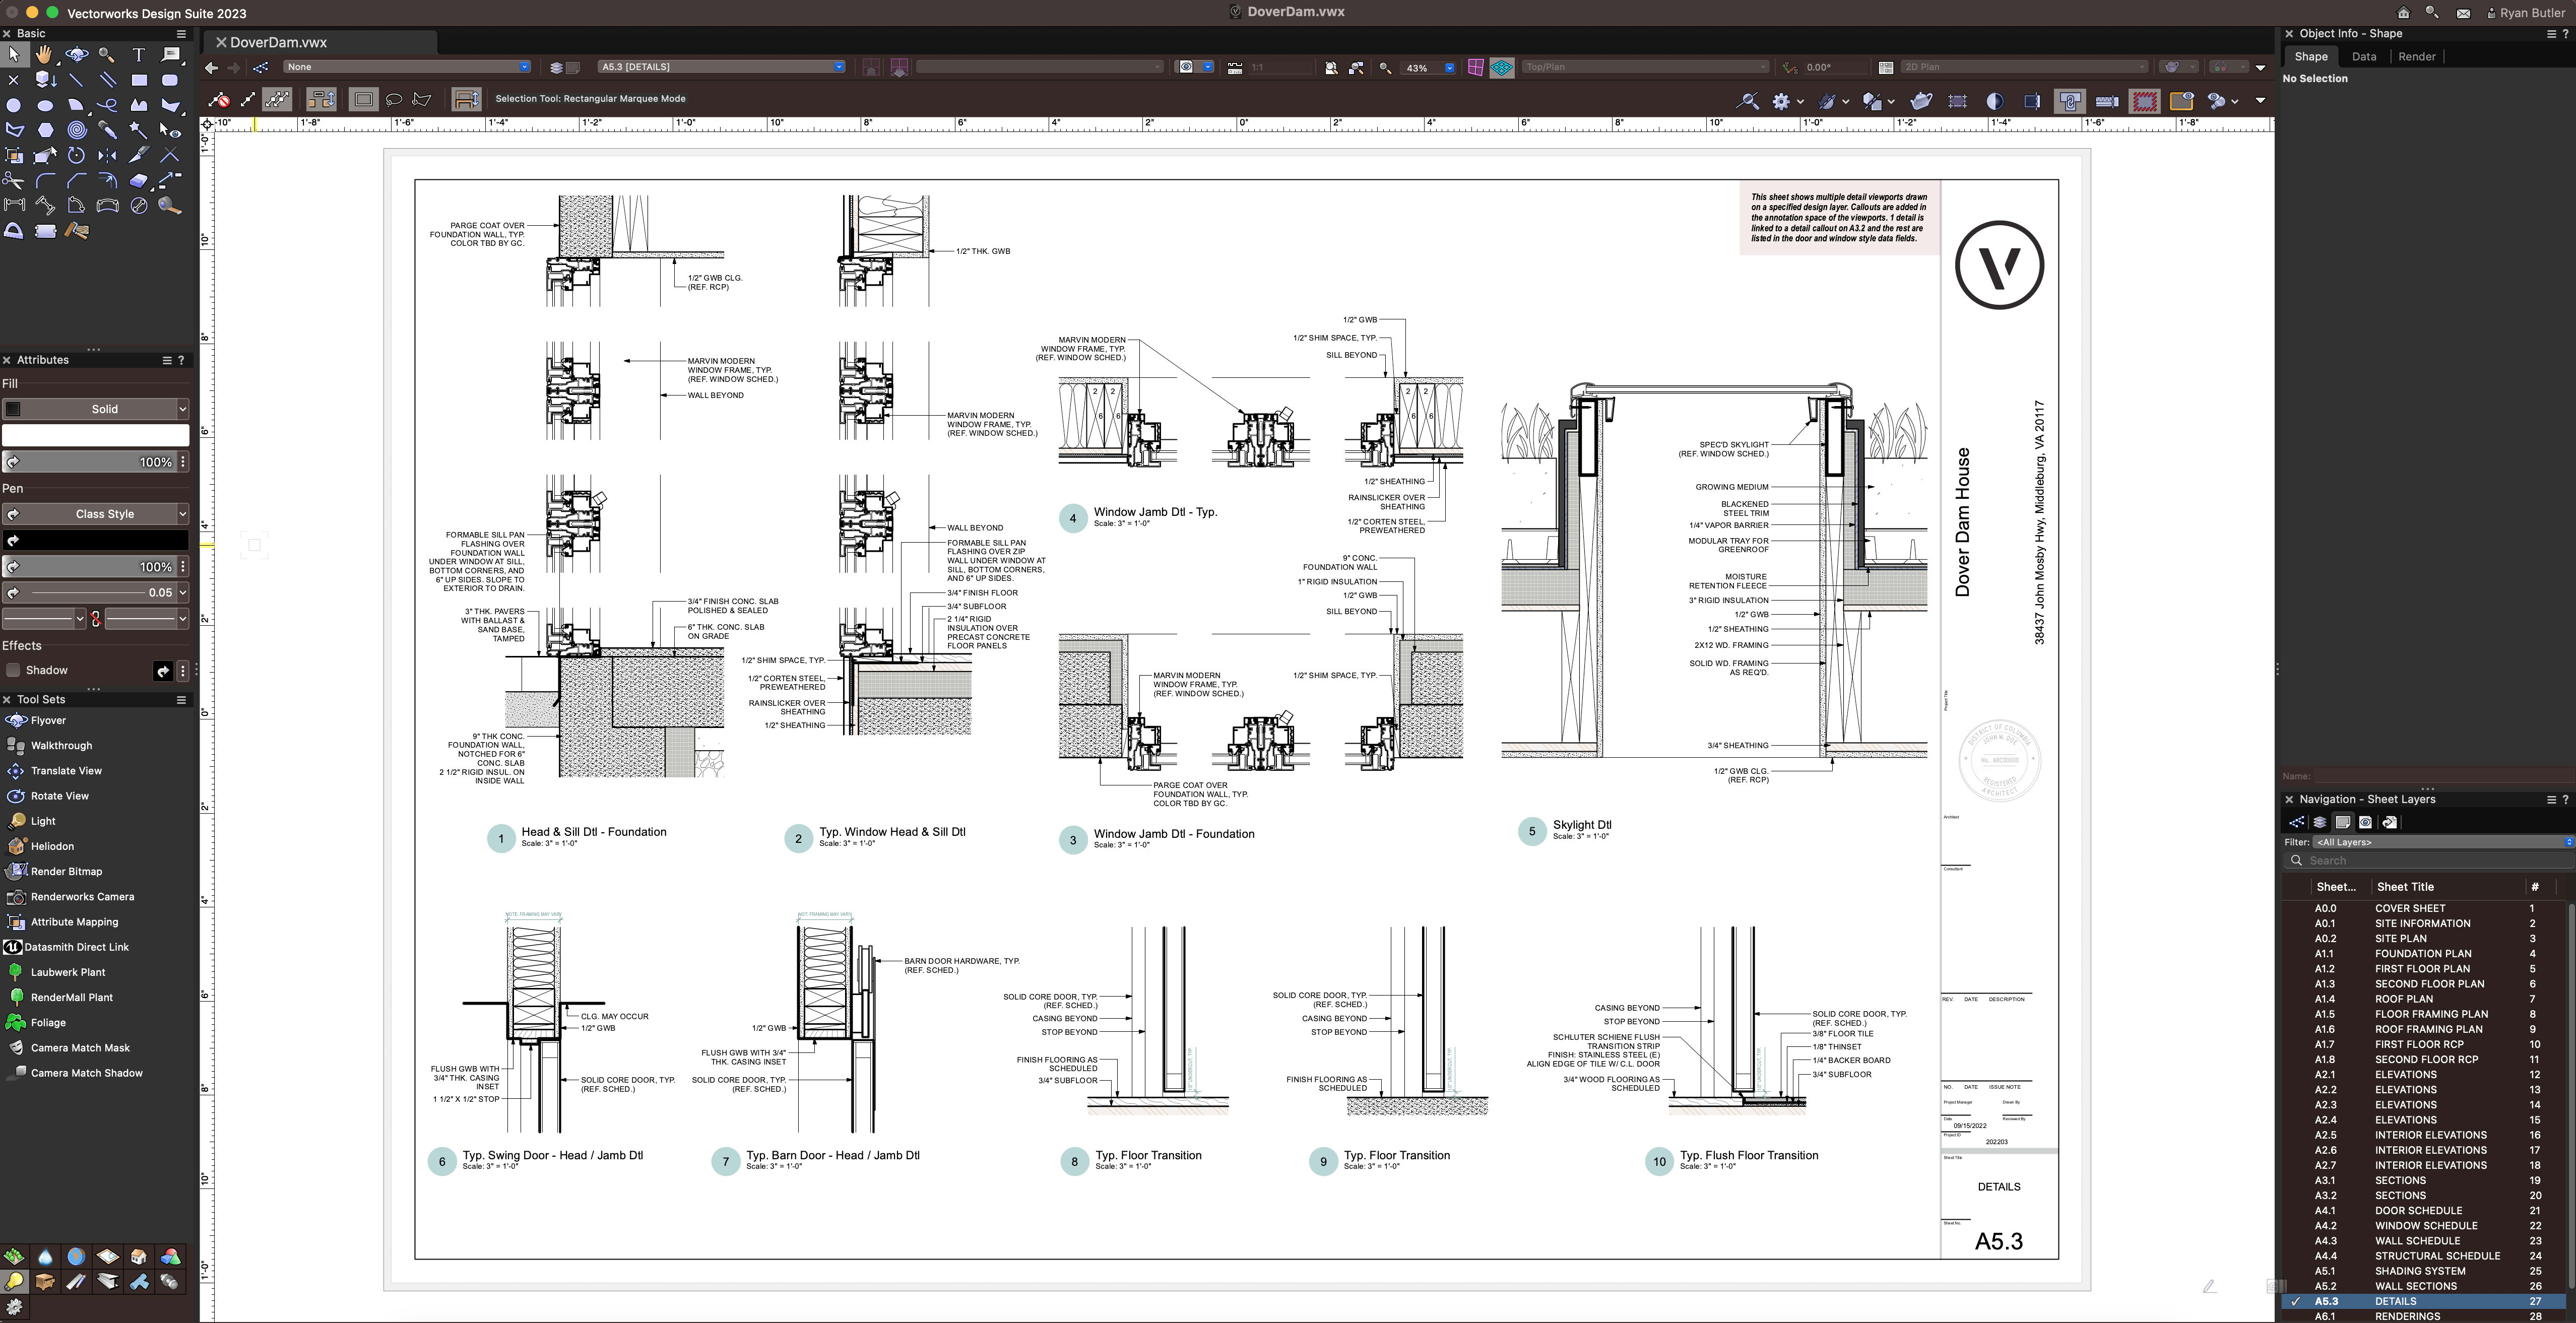Open the Pen Class Style dropdown
Image resolution: width=2576 pixels, height=1323 pixels.
(95, 514)
